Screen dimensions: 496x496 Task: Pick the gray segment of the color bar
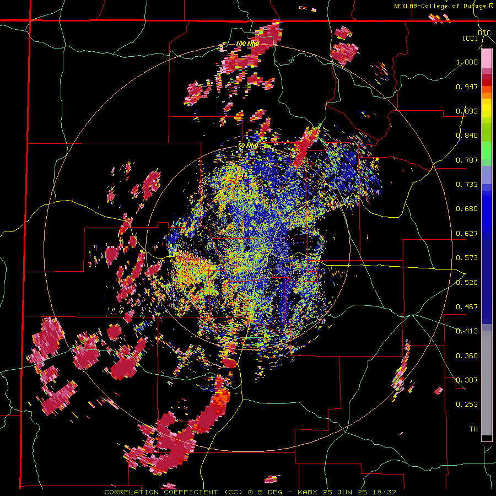(487, 383)
